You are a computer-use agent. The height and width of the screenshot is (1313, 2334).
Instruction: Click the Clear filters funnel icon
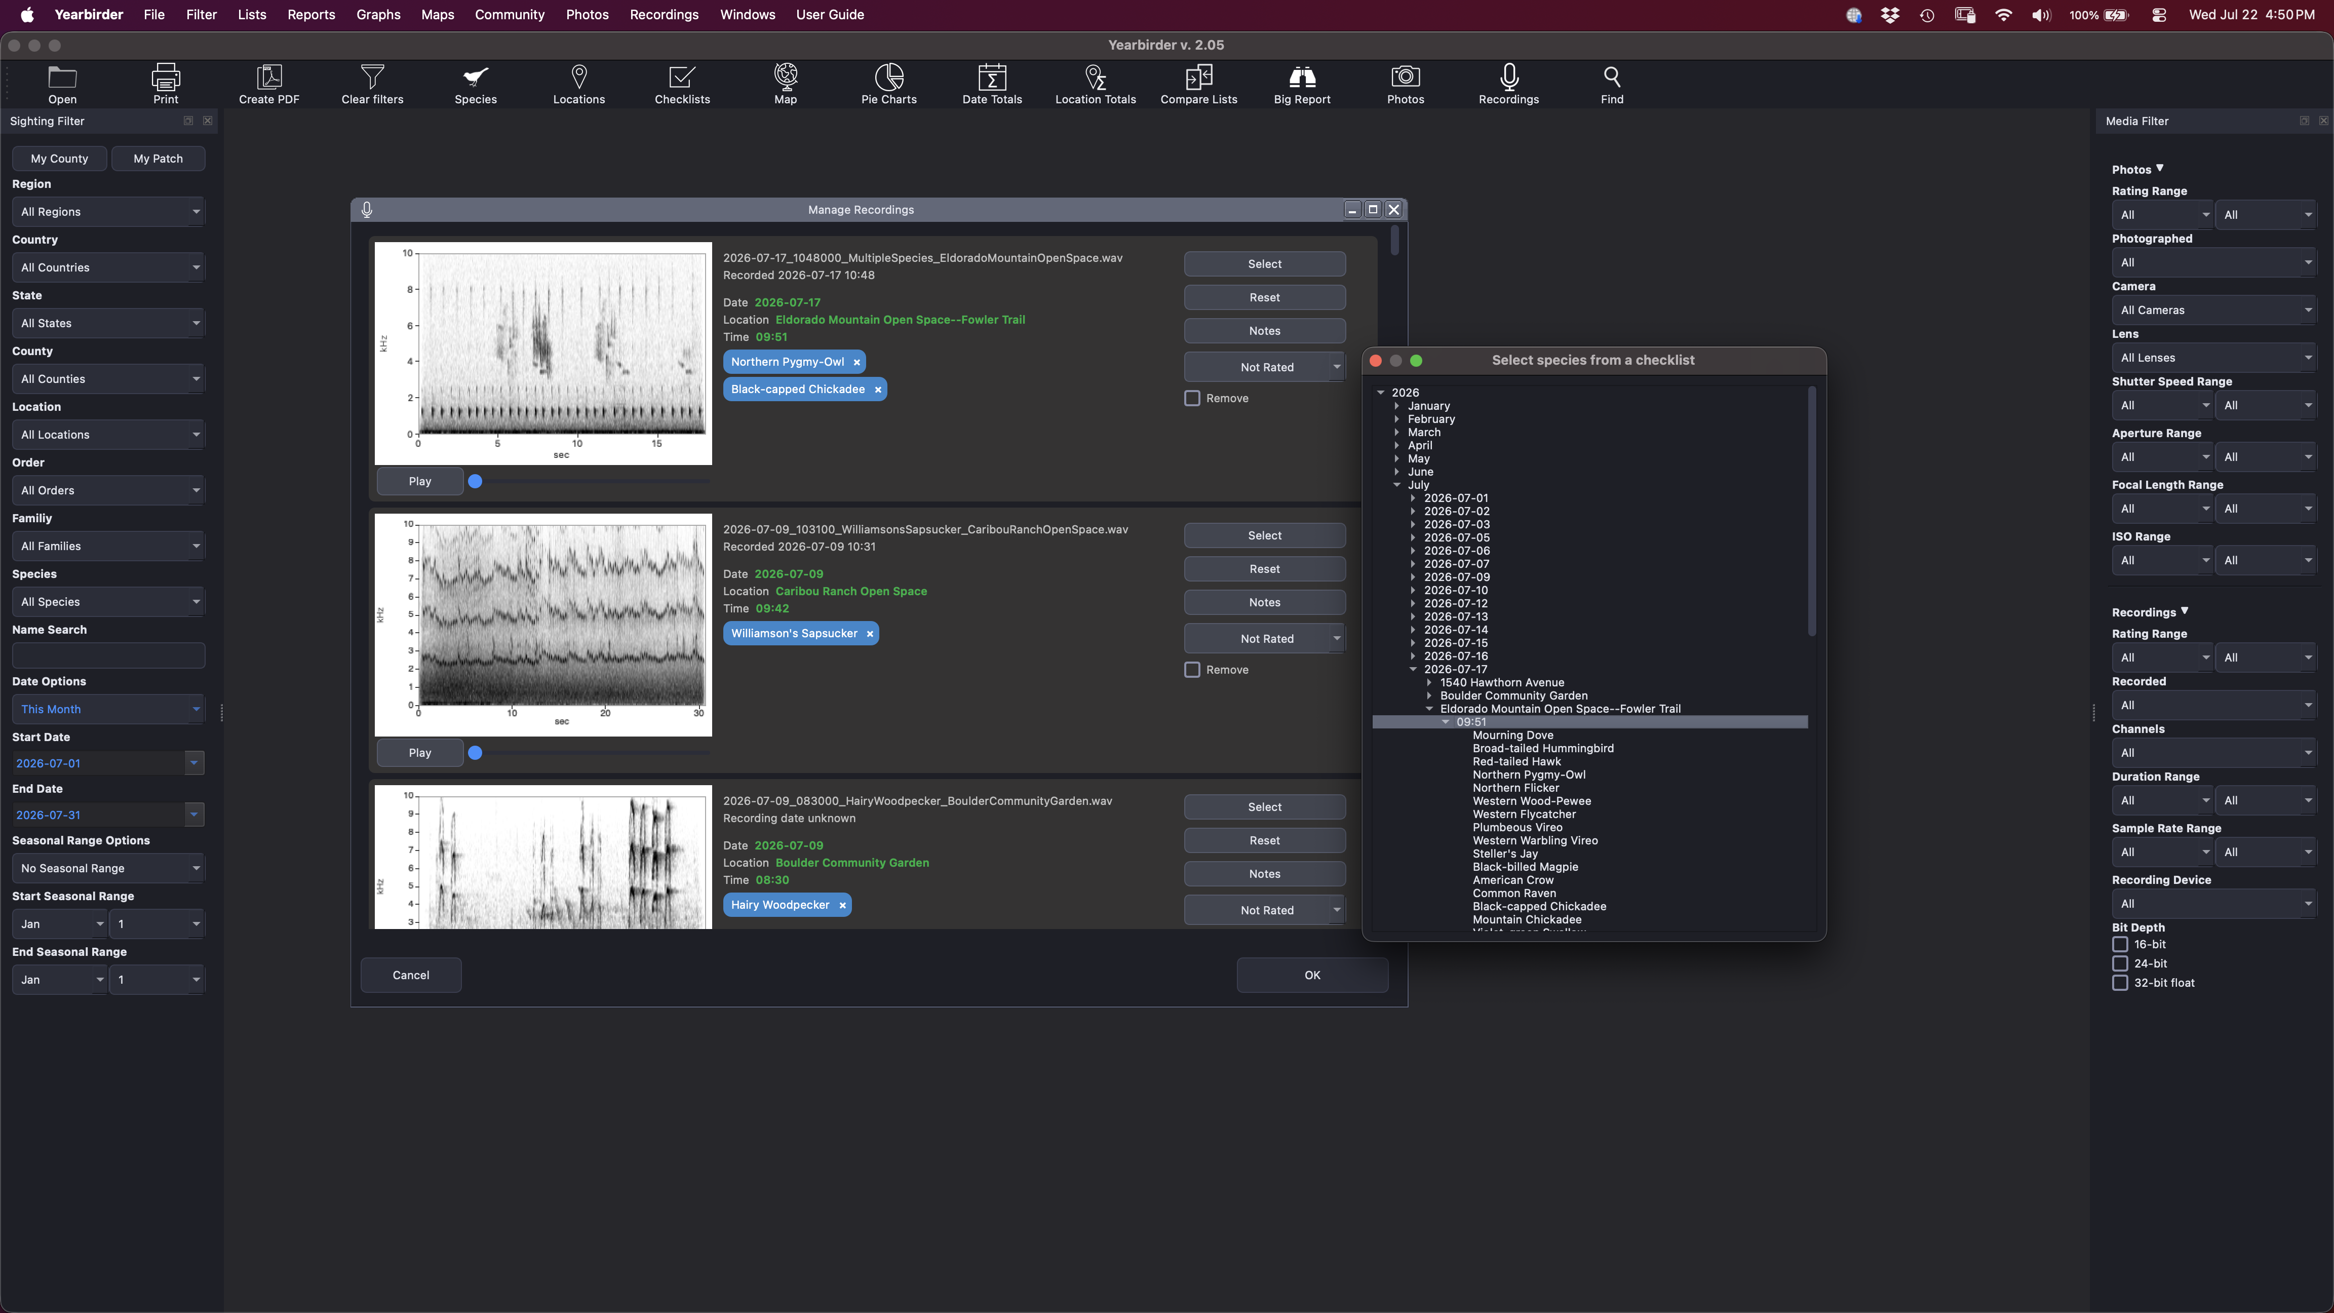[372, 76]
